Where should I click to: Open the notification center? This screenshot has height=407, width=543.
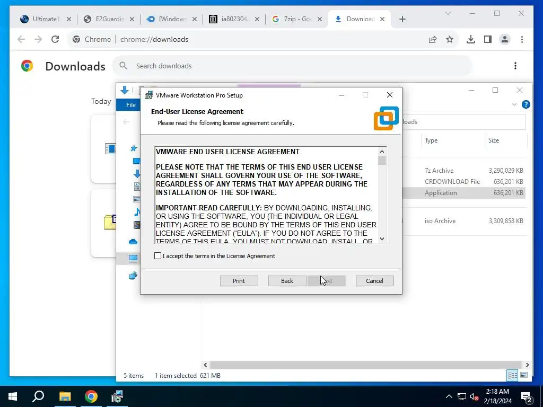(x=527, y=397)
